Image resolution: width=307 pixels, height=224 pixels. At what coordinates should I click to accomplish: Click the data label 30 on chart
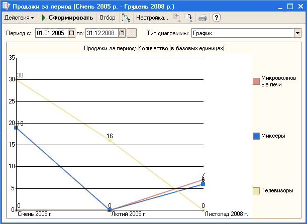20,75
